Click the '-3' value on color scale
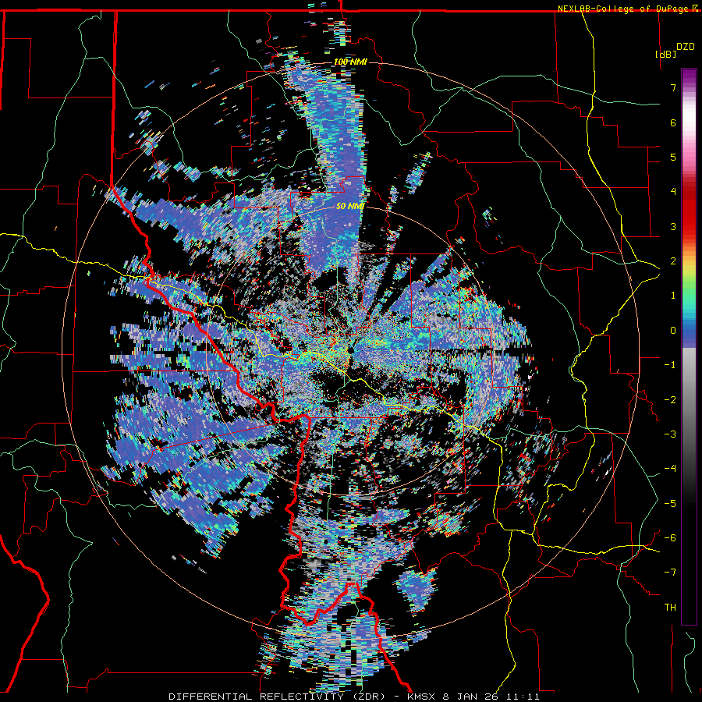Image resolution: width=702 pixels, height=702 pixels. coord(670,434)
